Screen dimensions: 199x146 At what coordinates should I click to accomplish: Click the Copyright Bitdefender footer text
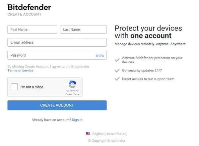(x=107, y=141)
